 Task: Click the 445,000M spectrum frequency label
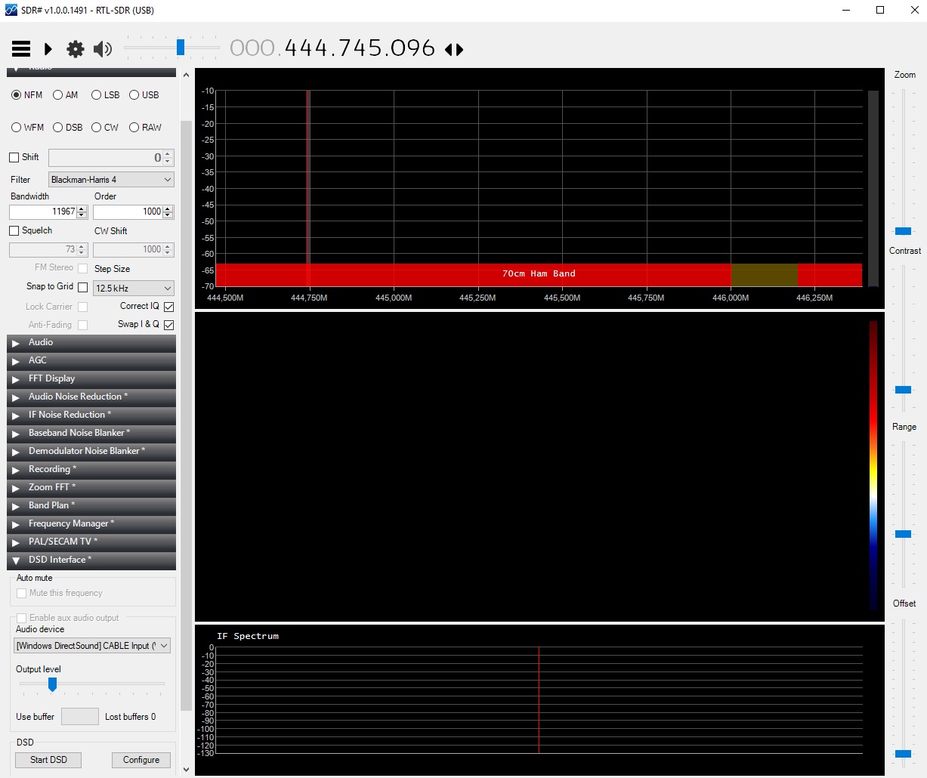coord(394,298)
